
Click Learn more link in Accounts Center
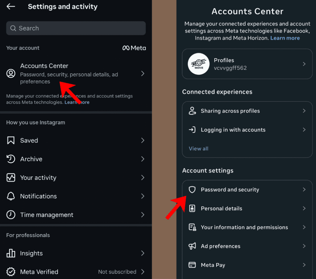285,38
